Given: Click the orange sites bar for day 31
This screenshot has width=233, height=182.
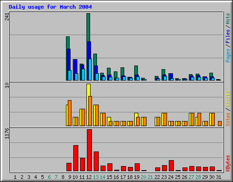Looking at the screenshot, I should [220, 123].
